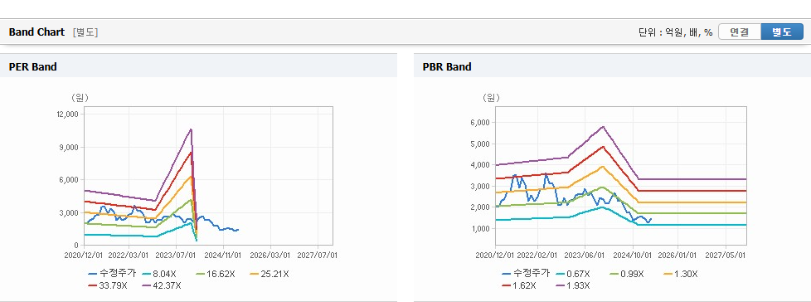Viewport: 811px width, 302px height.
Task: Toggle 수정주가 legend in PER Band chart
Action: click(x=112, y=274)
